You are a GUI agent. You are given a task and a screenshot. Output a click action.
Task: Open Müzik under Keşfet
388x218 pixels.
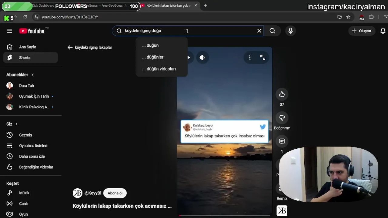point(31,193)
